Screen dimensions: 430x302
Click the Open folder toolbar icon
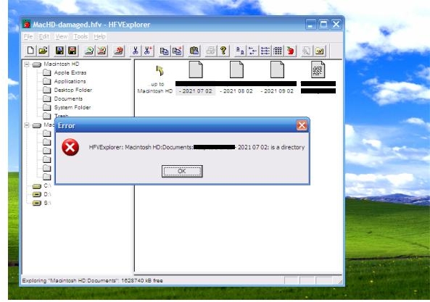point(43,51)
